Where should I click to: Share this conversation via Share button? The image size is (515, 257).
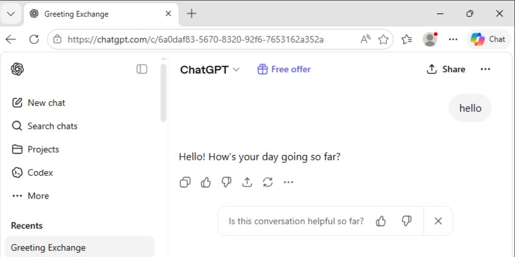[x=446, y=69]
